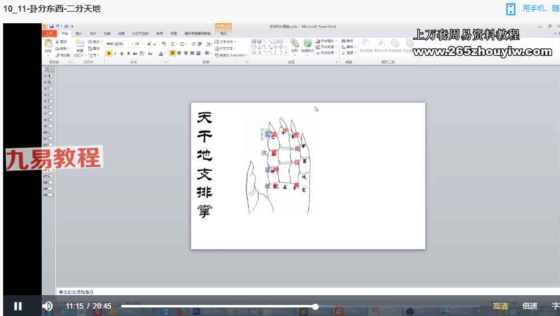
Task: Click the Quick Styles icon
Action: 308,47
